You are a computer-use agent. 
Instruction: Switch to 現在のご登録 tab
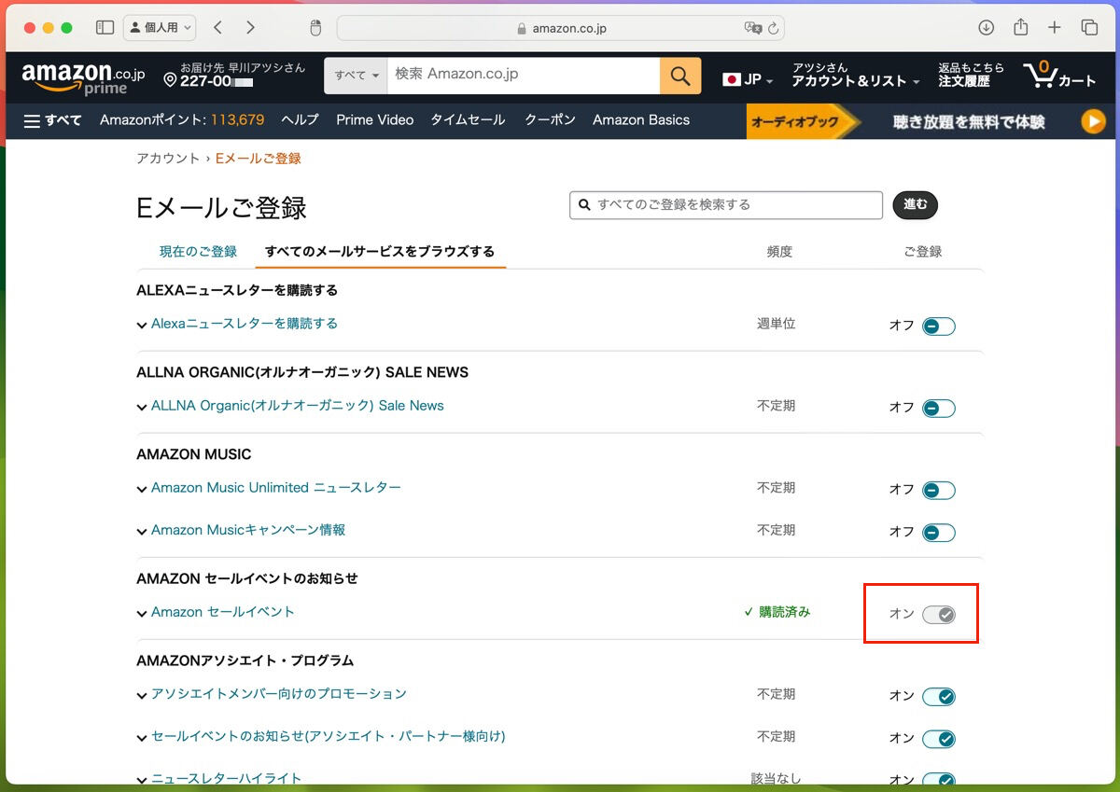pos(198,252)
